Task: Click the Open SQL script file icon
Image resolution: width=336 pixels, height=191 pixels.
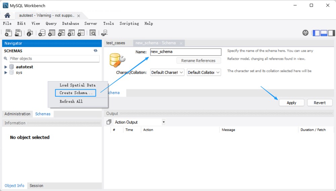Action: pyautogui.click(x=18, y=33)
